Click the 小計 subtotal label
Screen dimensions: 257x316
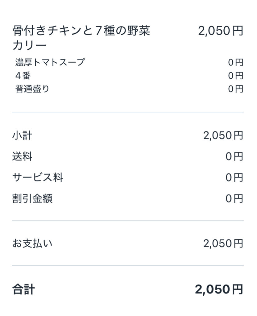(22, 135)
